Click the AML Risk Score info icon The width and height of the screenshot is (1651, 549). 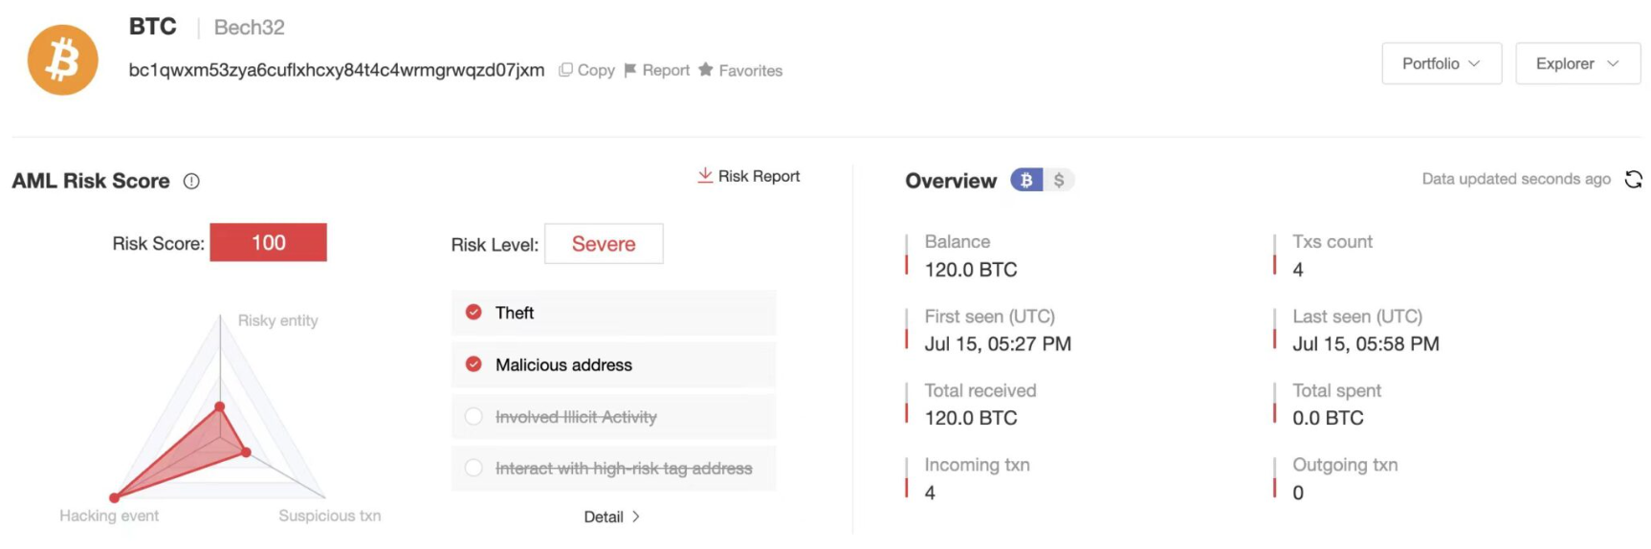coord(191,181)
